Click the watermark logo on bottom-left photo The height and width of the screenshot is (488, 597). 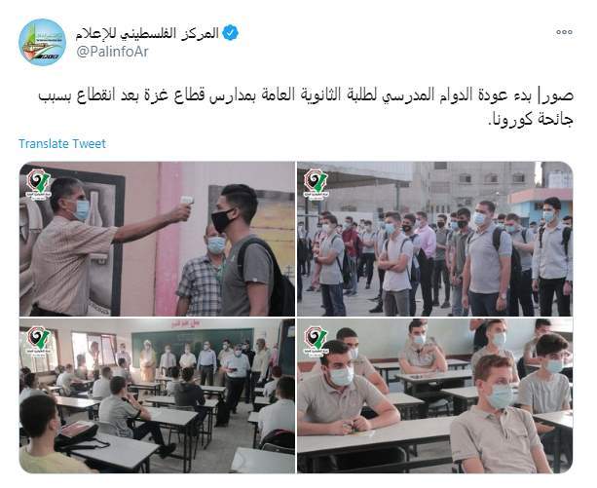38,341
